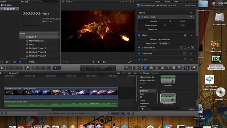
Task: Toggle the Desaturate checkbox
Action: click(x=160, y=29)
